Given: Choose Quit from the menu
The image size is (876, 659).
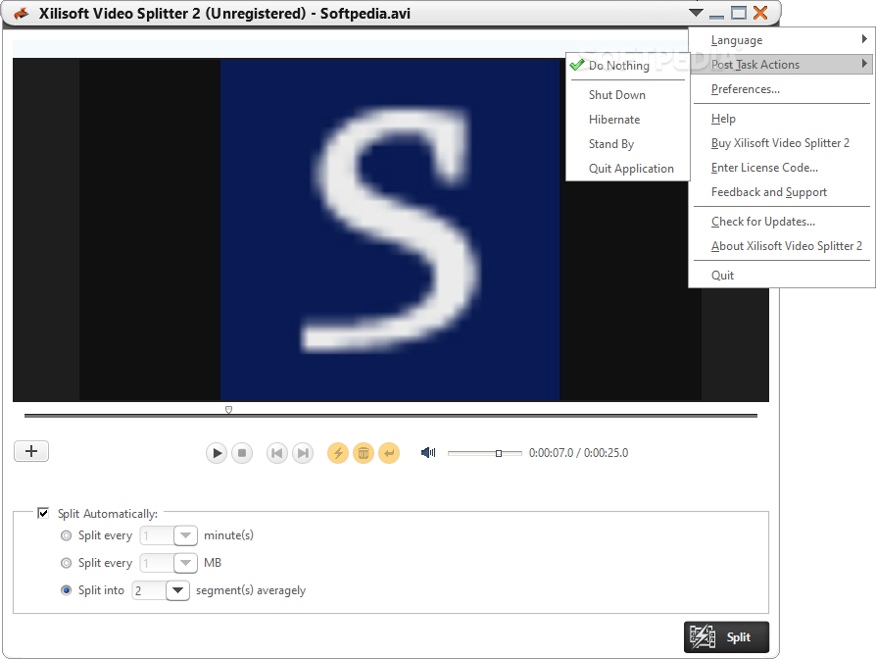Looking at the screenshot, I should (x=782, y=275).
